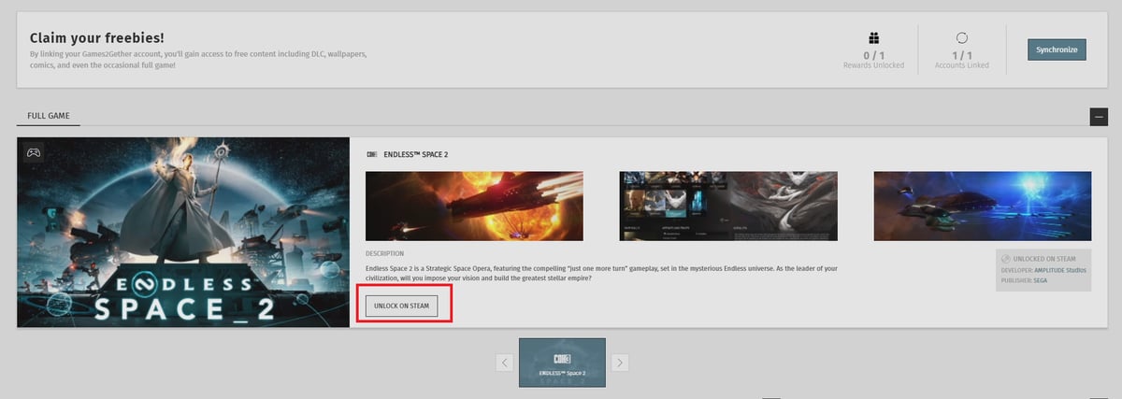The height and width of the screenshot is (399, 1122).
Task: Click the rewards gift icon
Action: click(873, 38)
